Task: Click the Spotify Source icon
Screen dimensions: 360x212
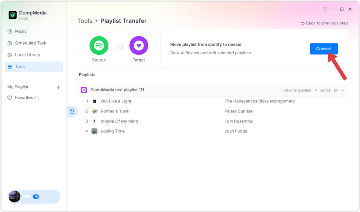Action: coord(99,45)
